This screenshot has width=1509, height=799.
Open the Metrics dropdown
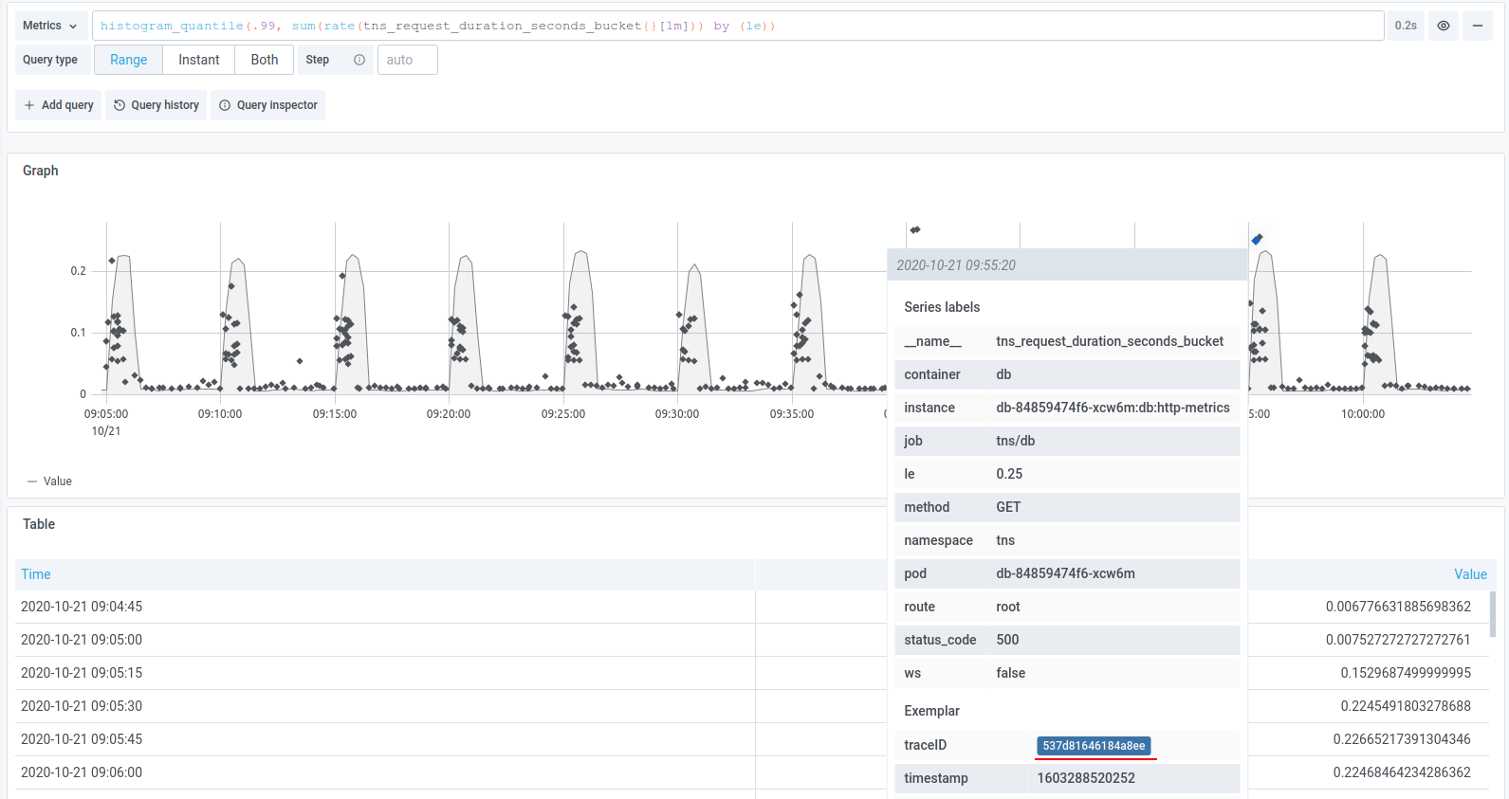[50, 26]
